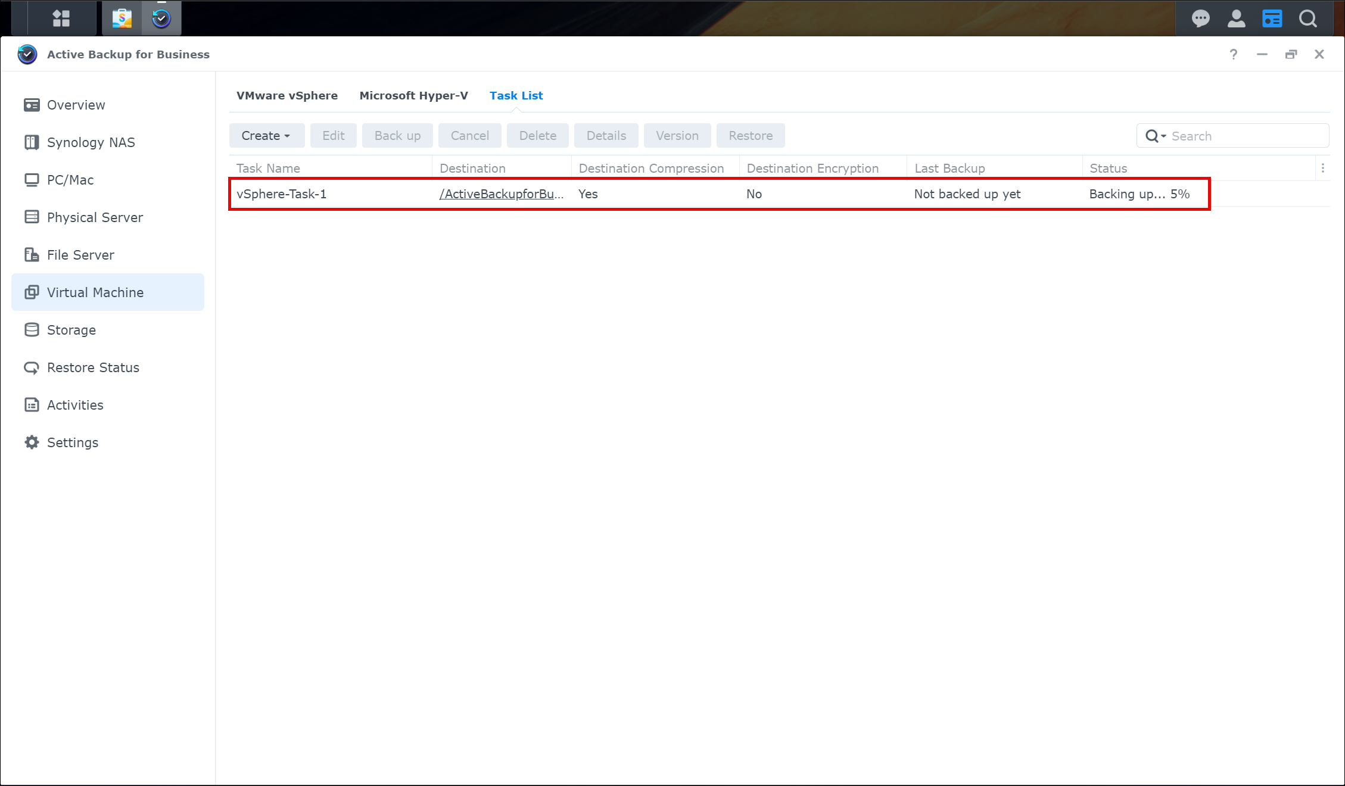Open the user account options icon
The height and width of the screenshot is (786, 1345).
[x=1236, y=18]
